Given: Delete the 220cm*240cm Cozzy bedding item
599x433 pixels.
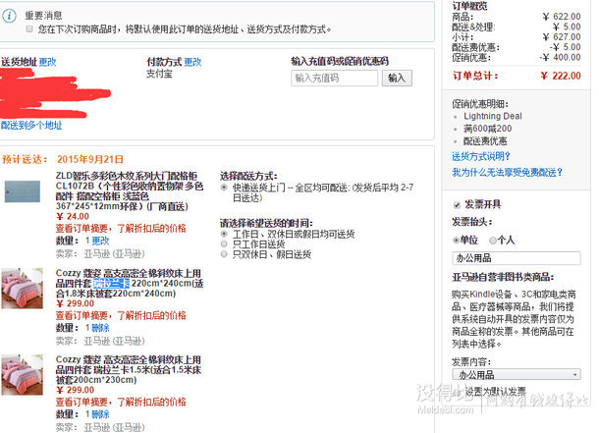Looking at the screenshot, I should pos(100,328).
